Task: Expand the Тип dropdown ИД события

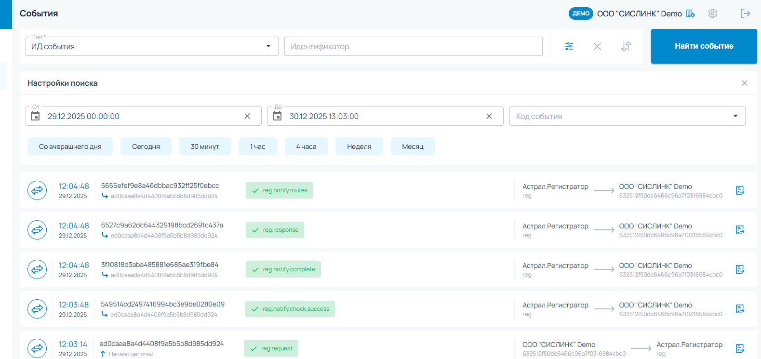Action: (152, 46)
